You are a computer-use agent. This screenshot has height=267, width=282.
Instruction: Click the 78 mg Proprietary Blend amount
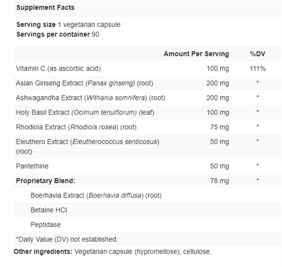pyautogui.click(x=219, y=181)
